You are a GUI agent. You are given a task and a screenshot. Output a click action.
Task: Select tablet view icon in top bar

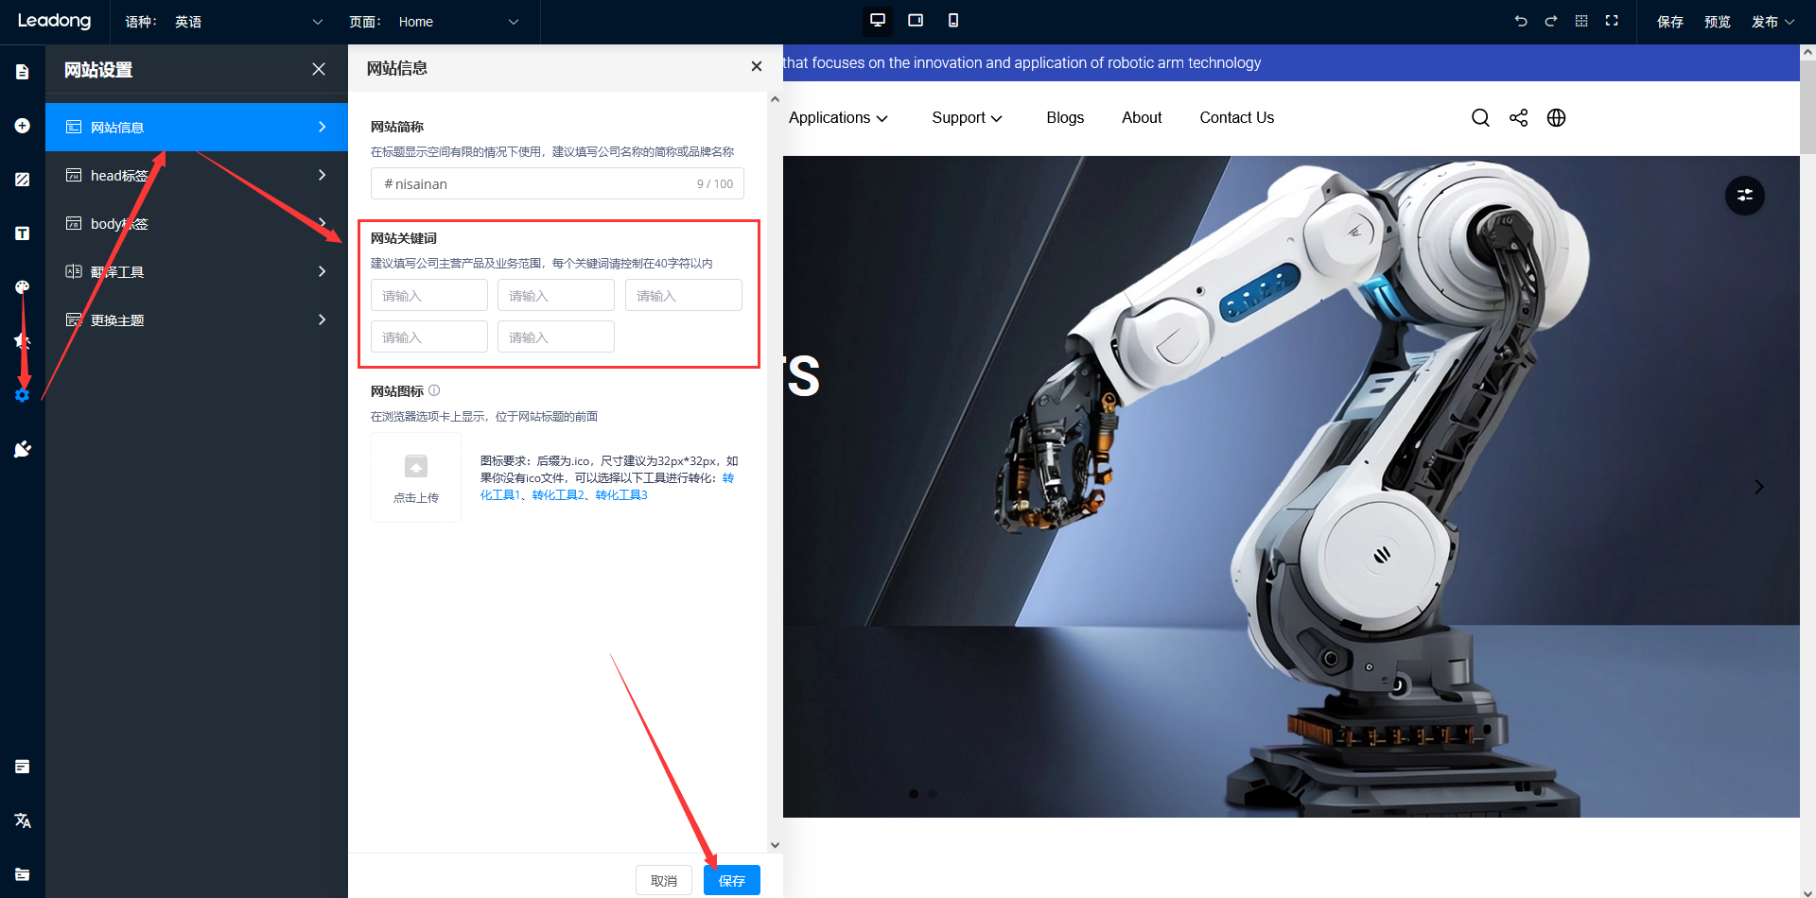click(x=915, y=21)
